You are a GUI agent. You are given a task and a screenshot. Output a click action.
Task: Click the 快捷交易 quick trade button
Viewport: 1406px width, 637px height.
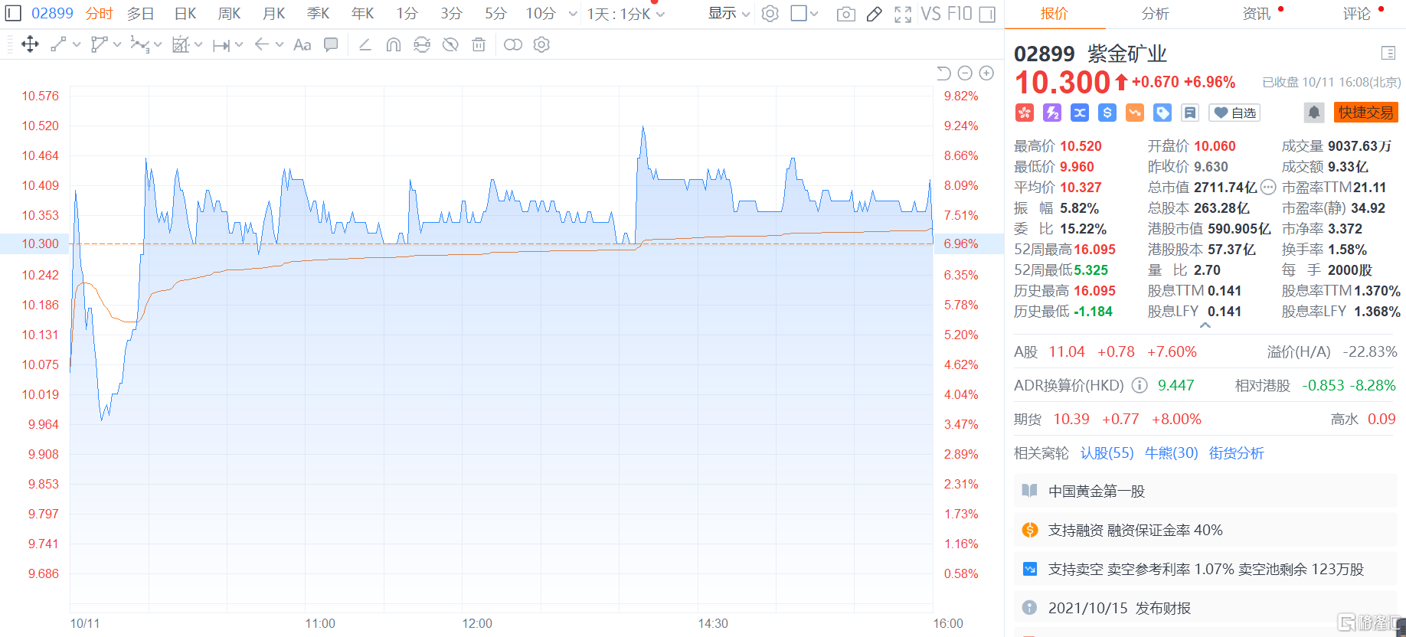point(1365,113)
